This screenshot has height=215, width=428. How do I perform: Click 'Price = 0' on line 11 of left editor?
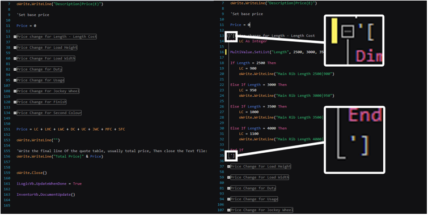point(26,25)
